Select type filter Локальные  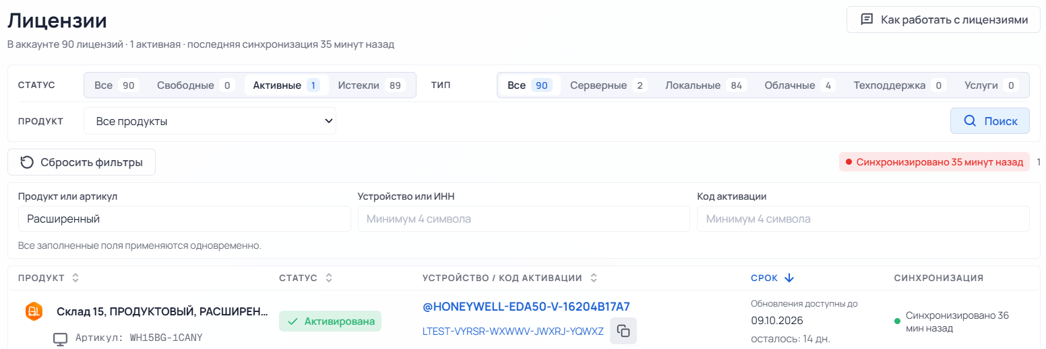tap(706, 85)
